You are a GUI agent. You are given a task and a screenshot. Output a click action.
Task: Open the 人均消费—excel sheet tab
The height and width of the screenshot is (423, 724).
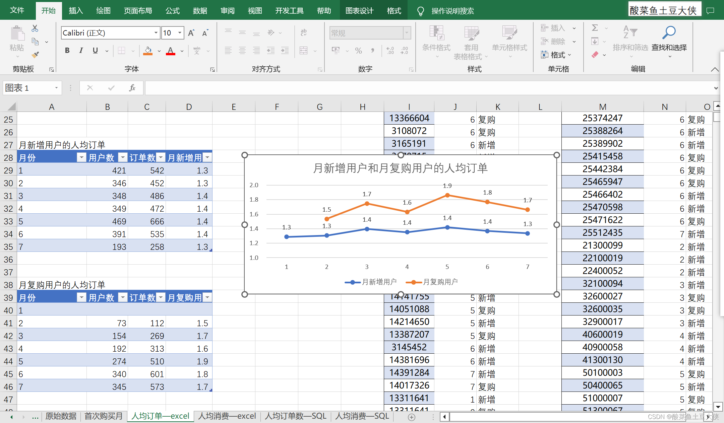coord(227,416)
